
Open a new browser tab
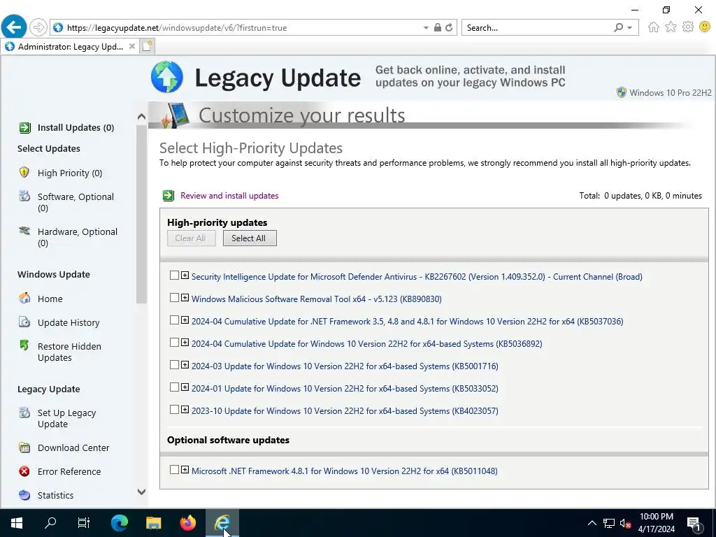point(147,47)
